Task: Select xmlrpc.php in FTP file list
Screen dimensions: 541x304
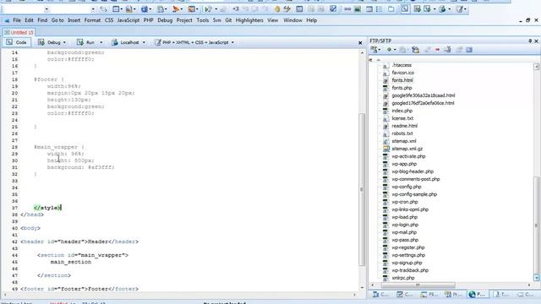Action: 403,278
